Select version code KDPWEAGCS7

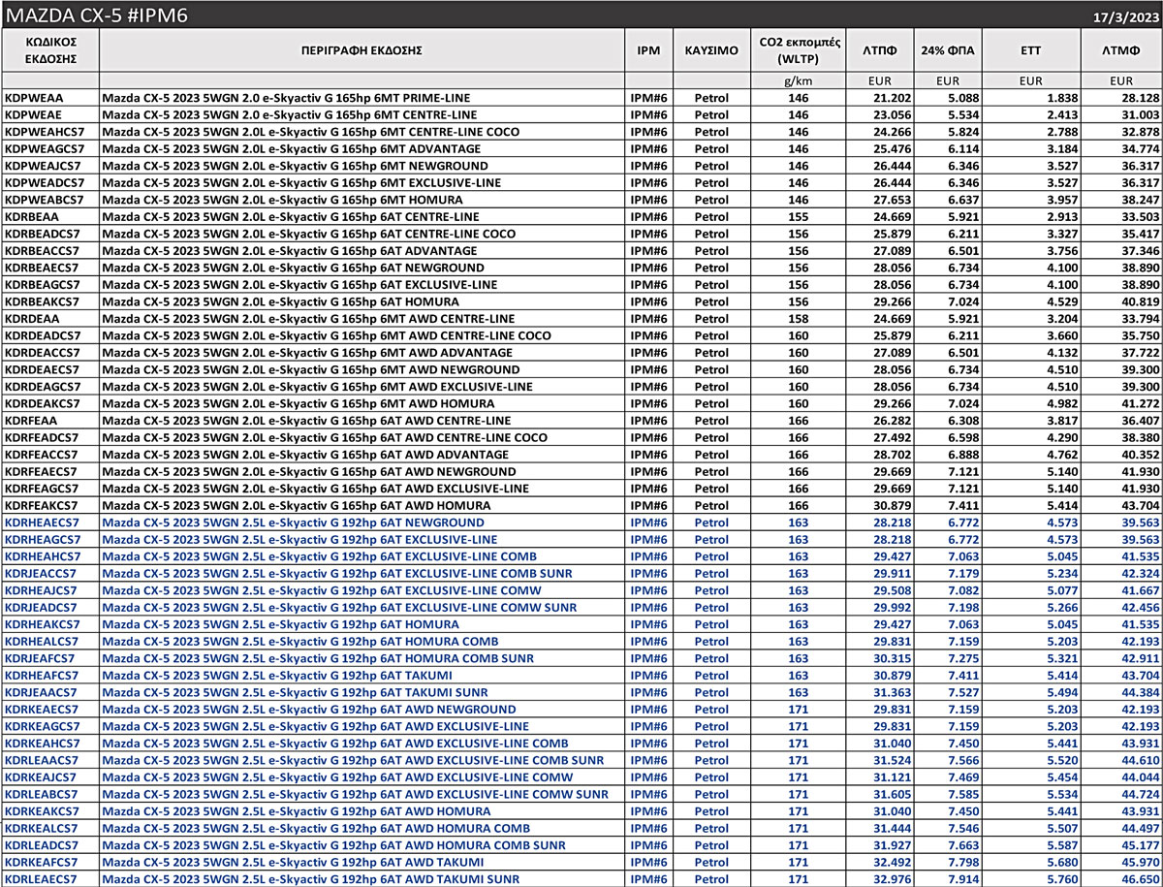(x=44, y=148)
